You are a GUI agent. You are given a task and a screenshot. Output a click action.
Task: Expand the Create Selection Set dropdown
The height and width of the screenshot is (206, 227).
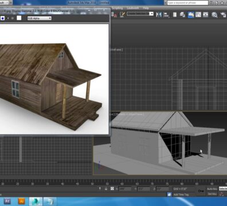151,14
